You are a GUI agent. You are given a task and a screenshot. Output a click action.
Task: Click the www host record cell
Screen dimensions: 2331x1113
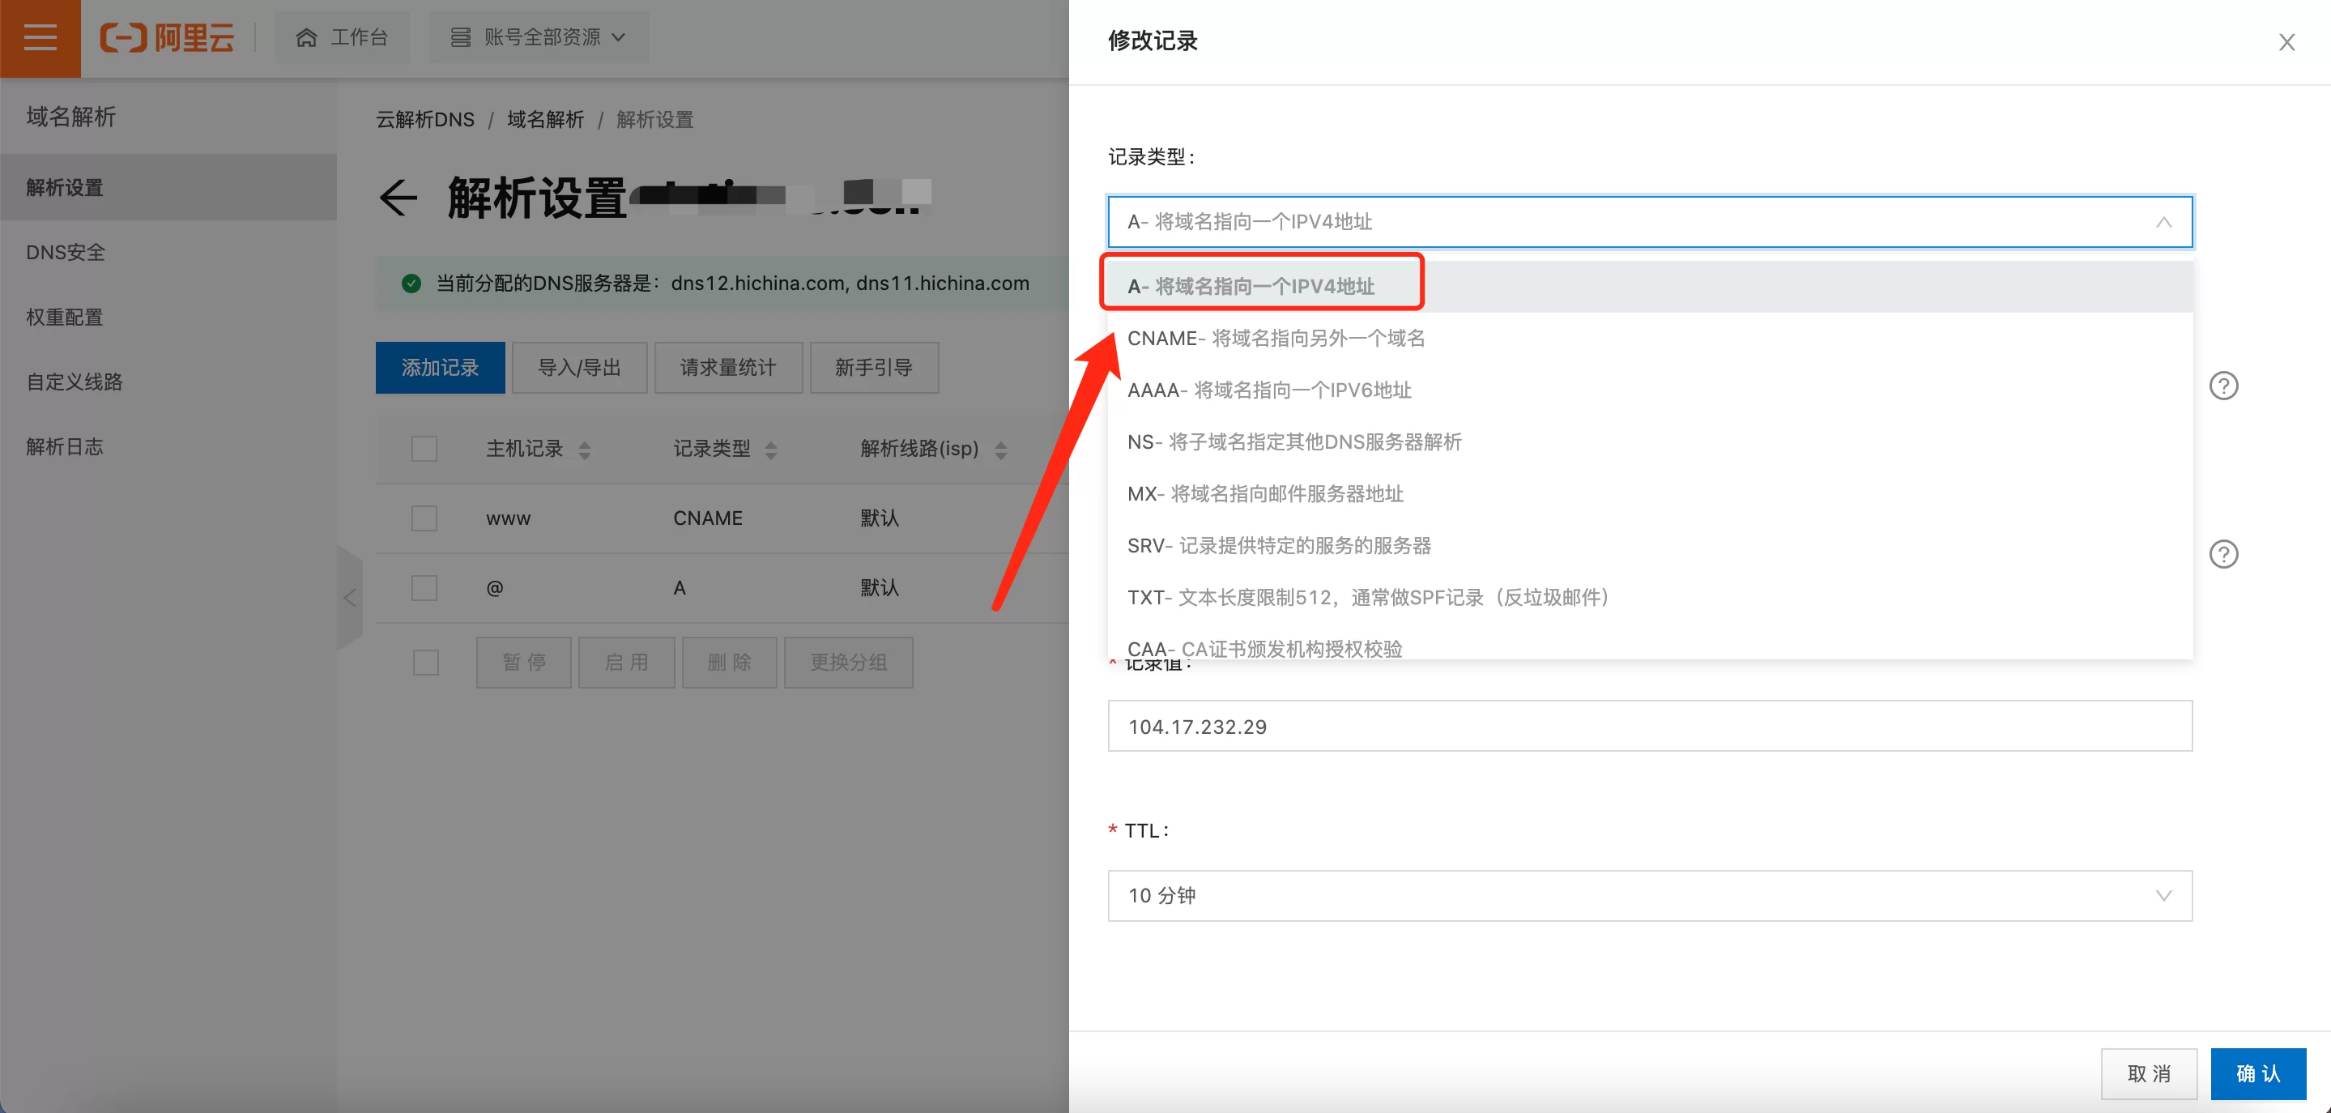[x=509, y=518]
